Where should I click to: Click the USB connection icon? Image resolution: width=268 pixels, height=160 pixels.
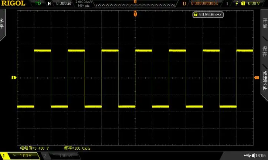click(x=247, y=156)
